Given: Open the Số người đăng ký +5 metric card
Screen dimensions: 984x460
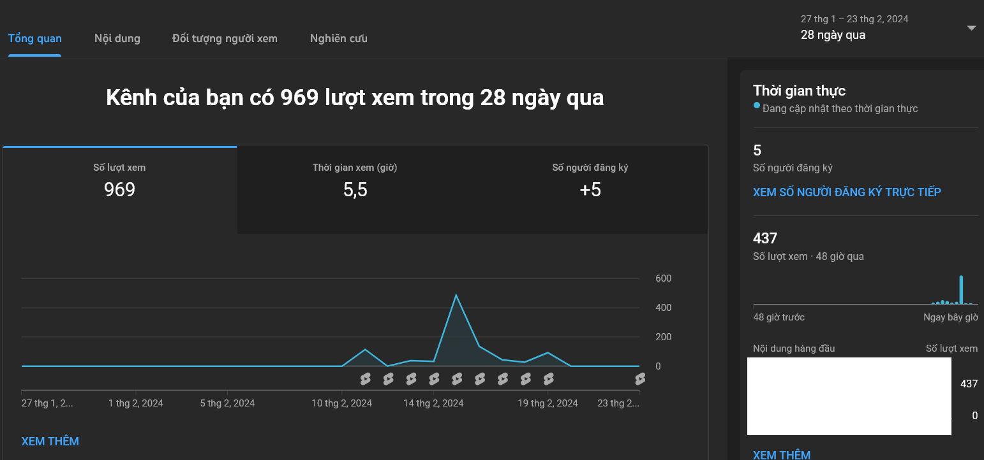Looking at the screenshot, I should click(x=590, y=190).
